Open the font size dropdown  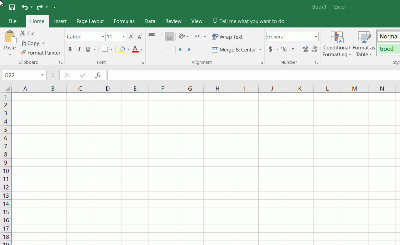click(123, 36)
